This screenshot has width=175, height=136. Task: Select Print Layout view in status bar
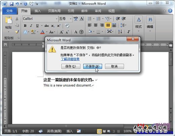coord(99,131)
